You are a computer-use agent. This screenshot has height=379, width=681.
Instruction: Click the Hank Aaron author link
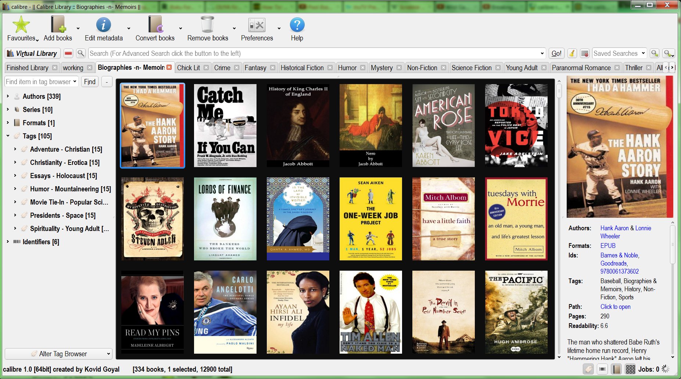click(614, 228)
